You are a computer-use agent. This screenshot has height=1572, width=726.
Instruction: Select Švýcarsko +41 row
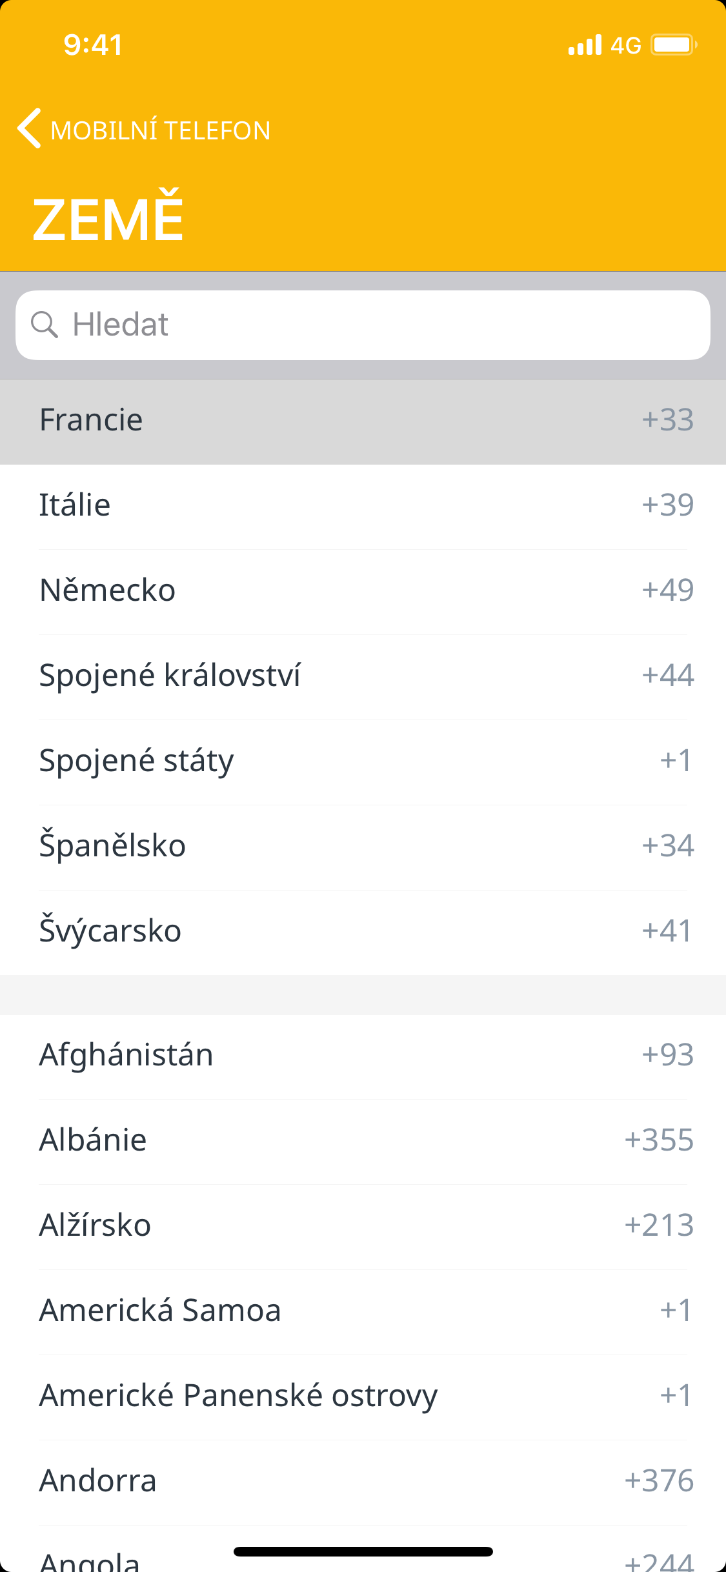[363, 931]
